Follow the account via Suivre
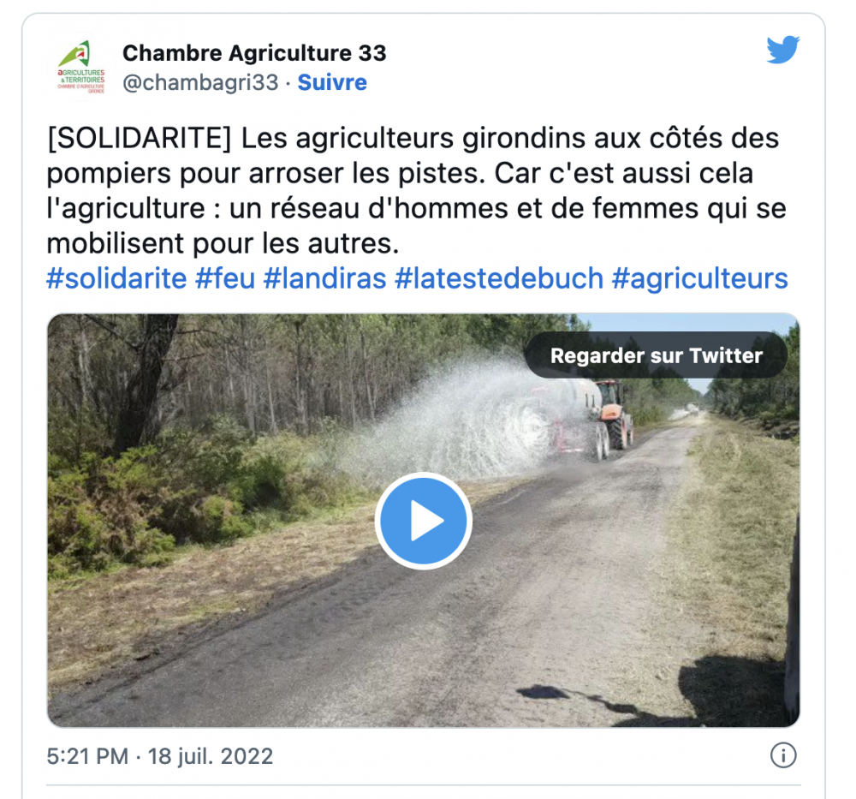The height and width of the screenshot is (799, 856). coord(332,82)
